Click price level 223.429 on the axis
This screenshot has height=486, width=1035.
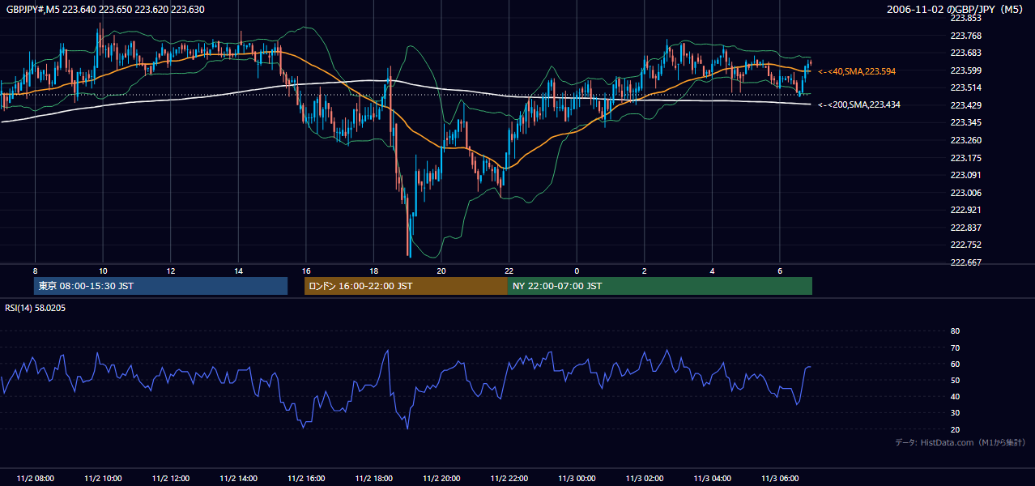tap(965, 105)
